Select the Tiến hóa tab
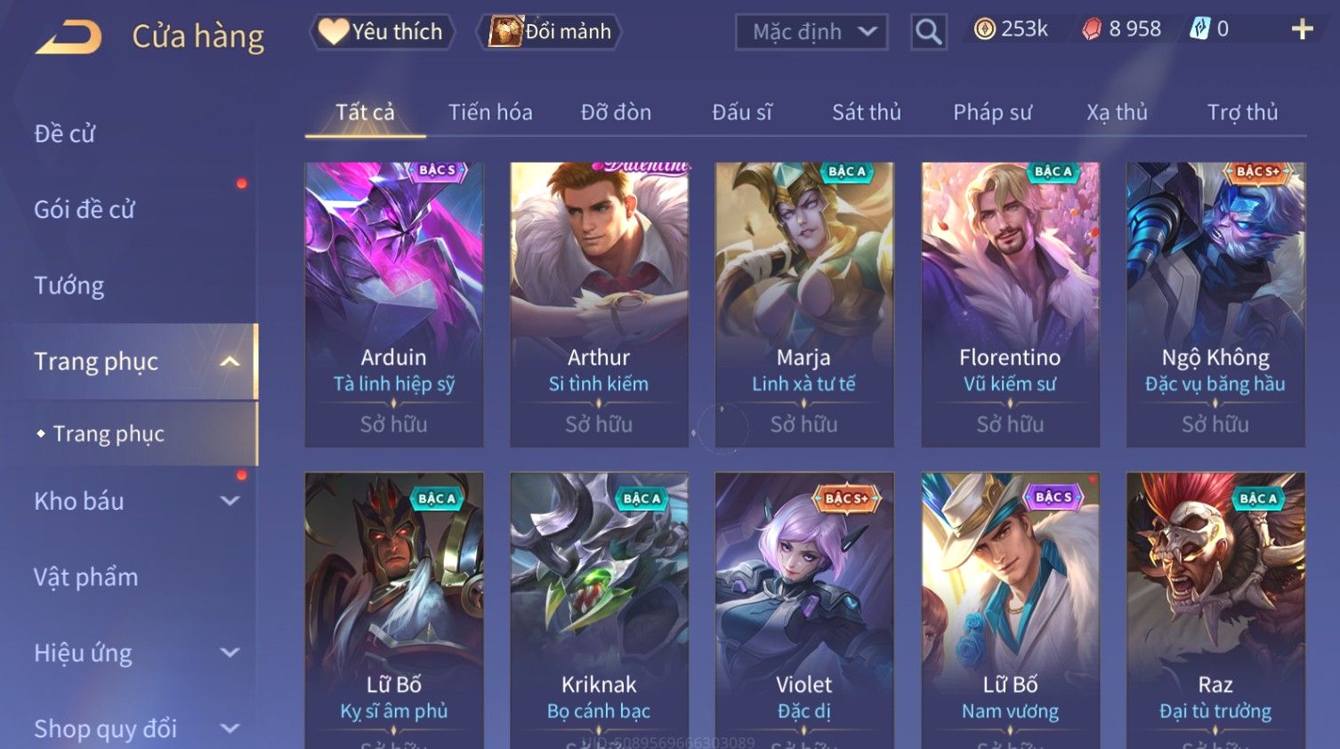 [490, 112]
